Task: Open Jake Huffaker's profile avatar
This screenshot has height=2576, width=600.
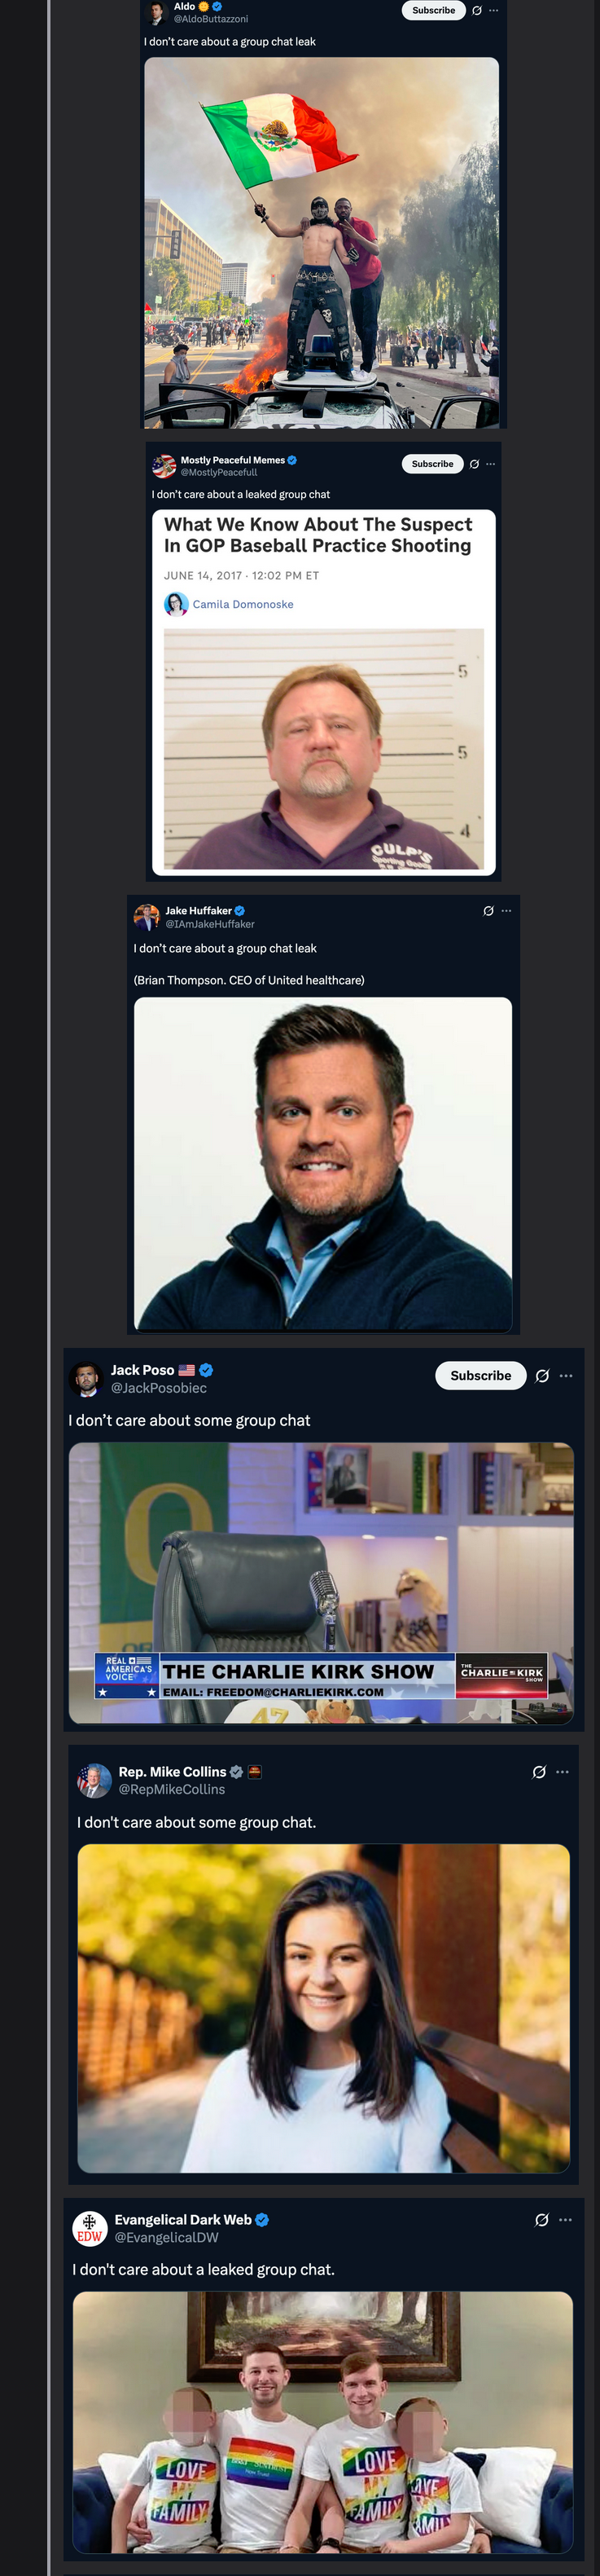Action: (x=147, y=917)
